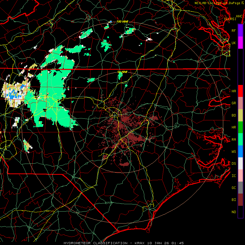Click the HR legend label

pos(234,127)
